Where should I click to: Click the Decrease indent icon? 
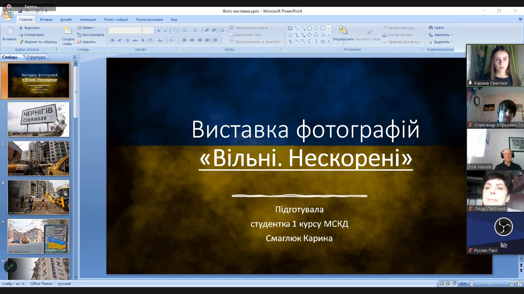point(207,30)
